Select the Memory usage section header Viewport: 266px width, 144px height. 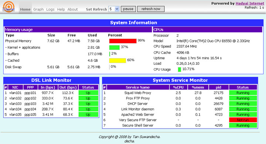click(78, 29)
